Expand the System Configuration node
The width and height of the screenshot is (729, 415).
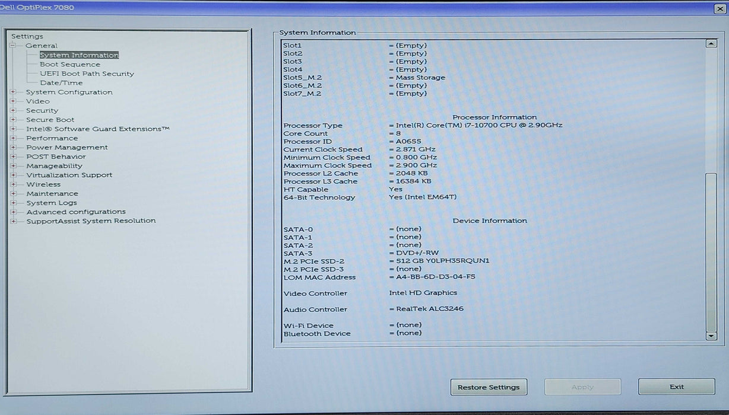point(12,92)
